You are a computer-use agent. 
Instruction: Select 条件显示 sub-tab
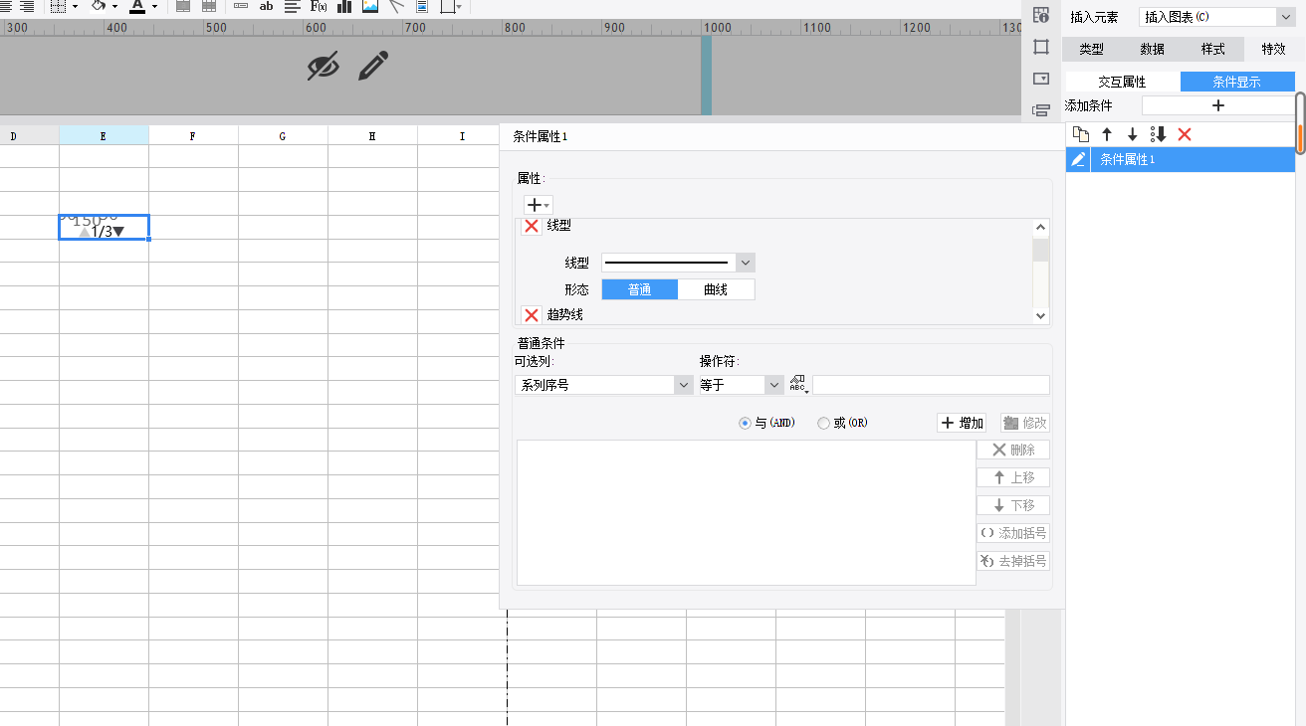[x=1237, y=82]
